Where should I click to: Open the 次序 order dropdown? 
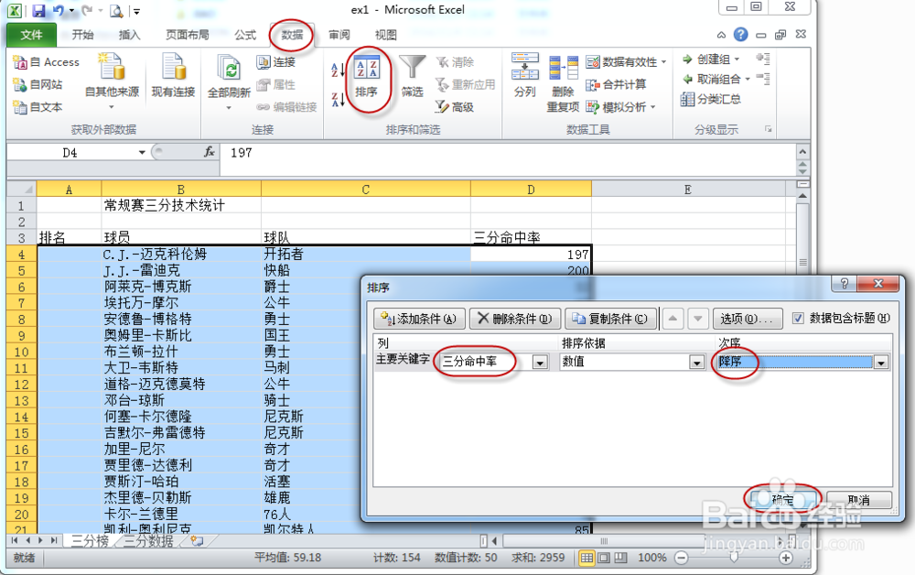881,363
